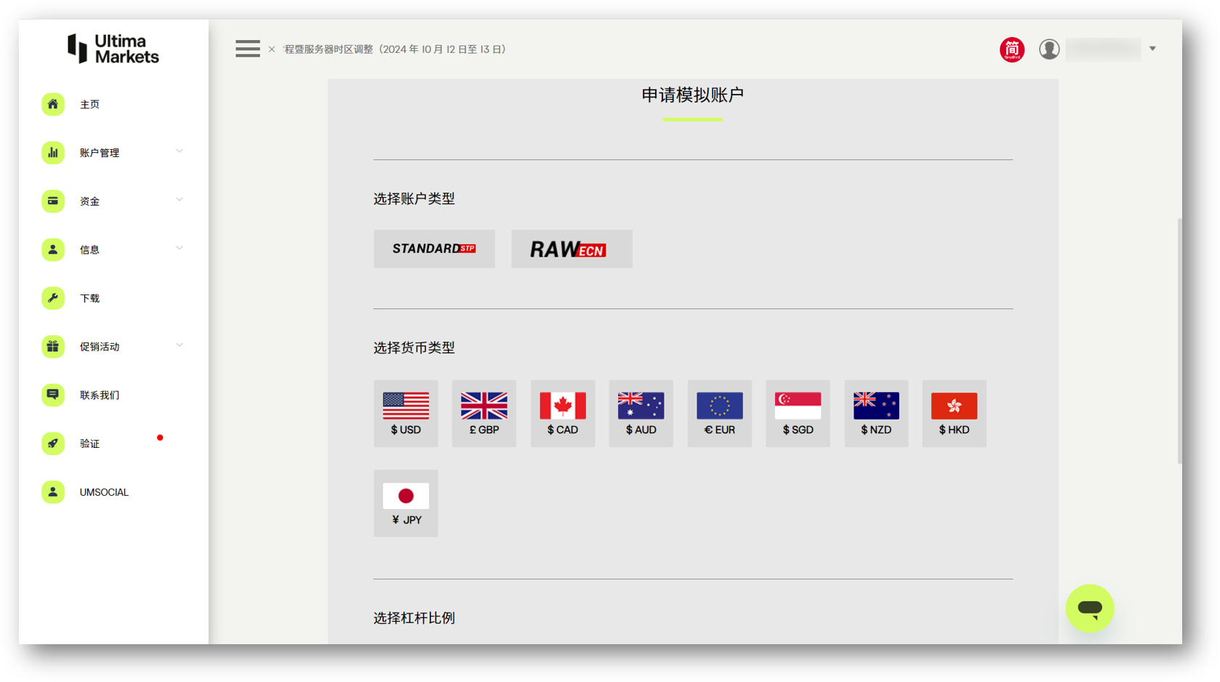The image size is (1220, 682).
Task: Open the live chat bubble button
Action: (x=1089, y=608)
